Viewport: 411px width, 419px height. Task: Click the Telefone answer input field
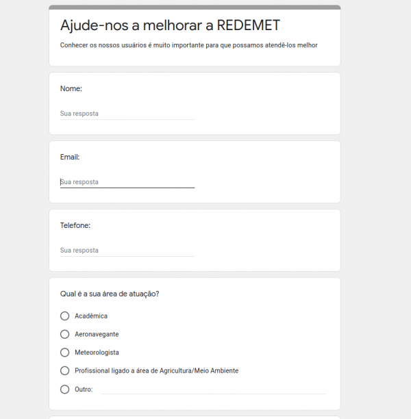(x=127, y=251)
